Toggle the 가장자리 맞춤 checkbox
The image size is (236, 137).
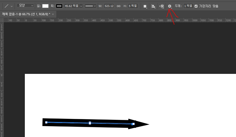tap(196, 6)
